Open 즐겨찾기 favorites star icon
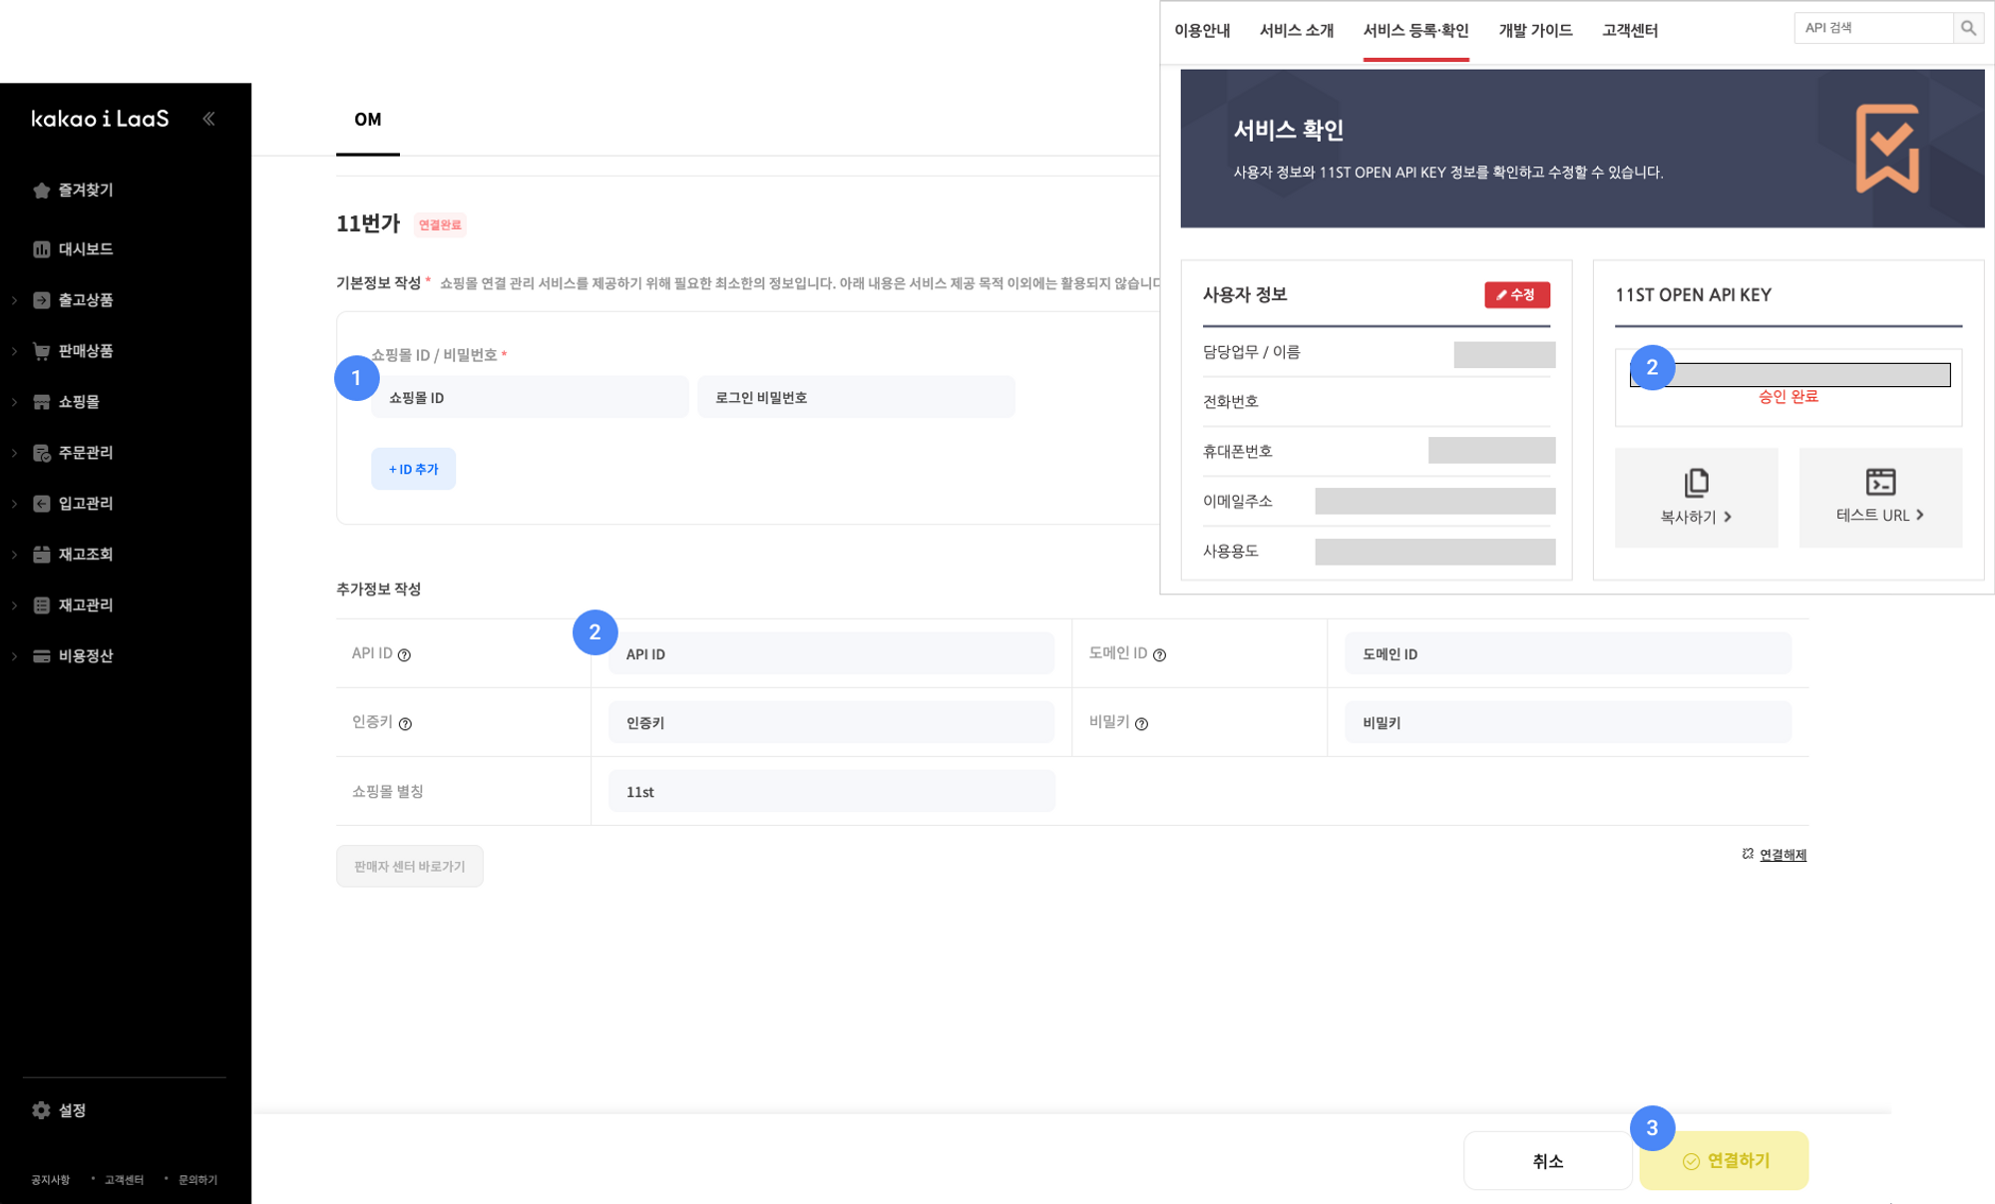 (41, 191)
